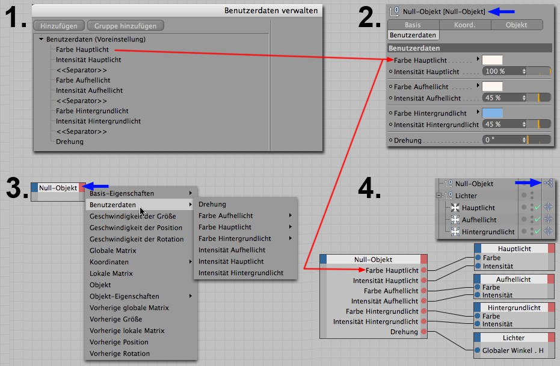
Task: Click the red output corner of the Lichter node
Action: point(551,337)
